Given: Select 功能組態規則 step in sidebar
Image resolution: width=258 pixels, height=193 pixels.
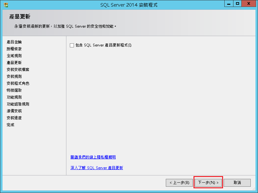Looking at the screenshot, I should pos(18,104).
